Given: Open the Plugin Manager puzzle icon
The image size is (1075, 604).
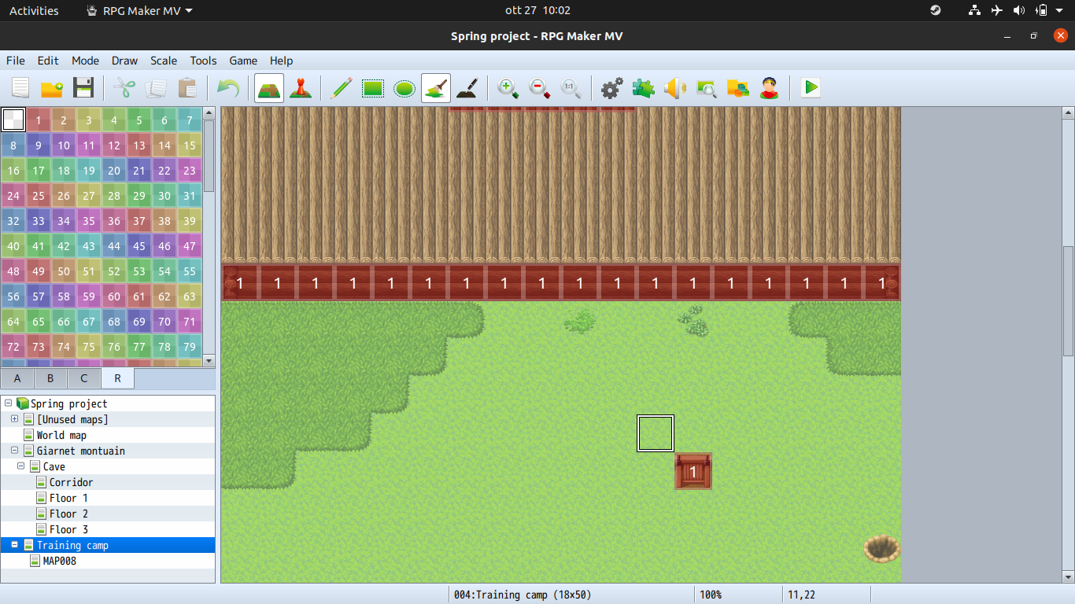Looking at the screenshot, I should pyautogui.click(x=644, y=88).
